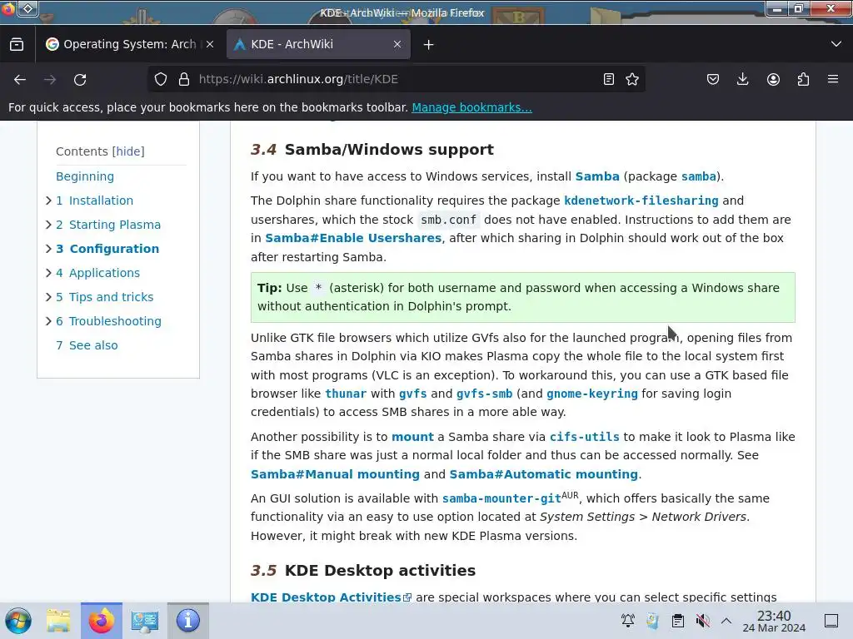Select the KDE - ArchWiki tab
The height and width of the screenshot is (639, 853).
(x=318, y=45)
